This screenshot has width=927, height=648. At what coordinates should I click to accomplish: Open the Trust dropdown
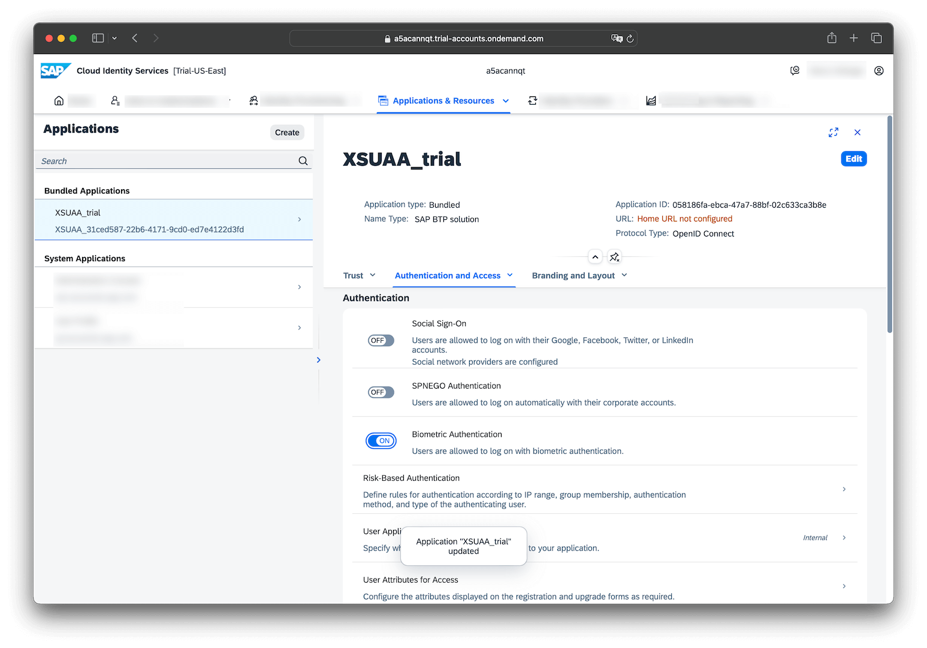click(358, 275)
